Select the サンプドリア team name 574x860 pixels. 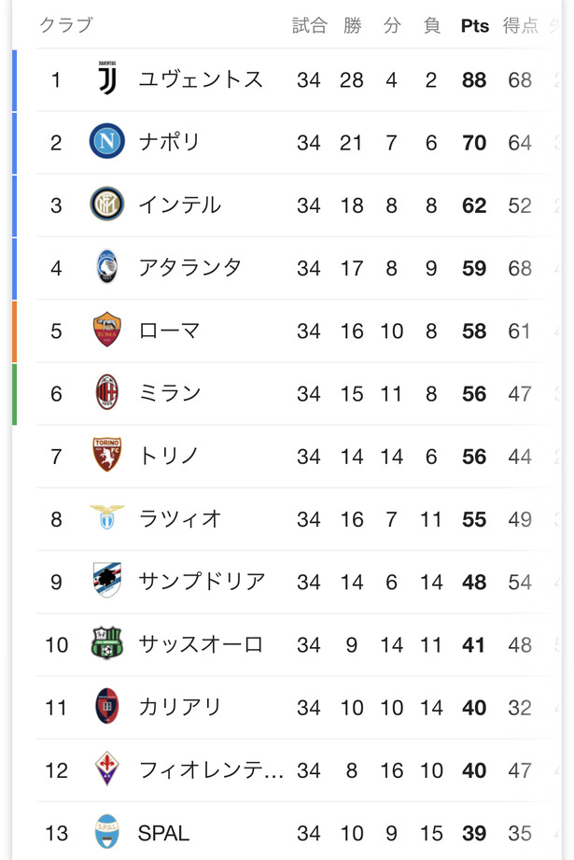point(203,582)
